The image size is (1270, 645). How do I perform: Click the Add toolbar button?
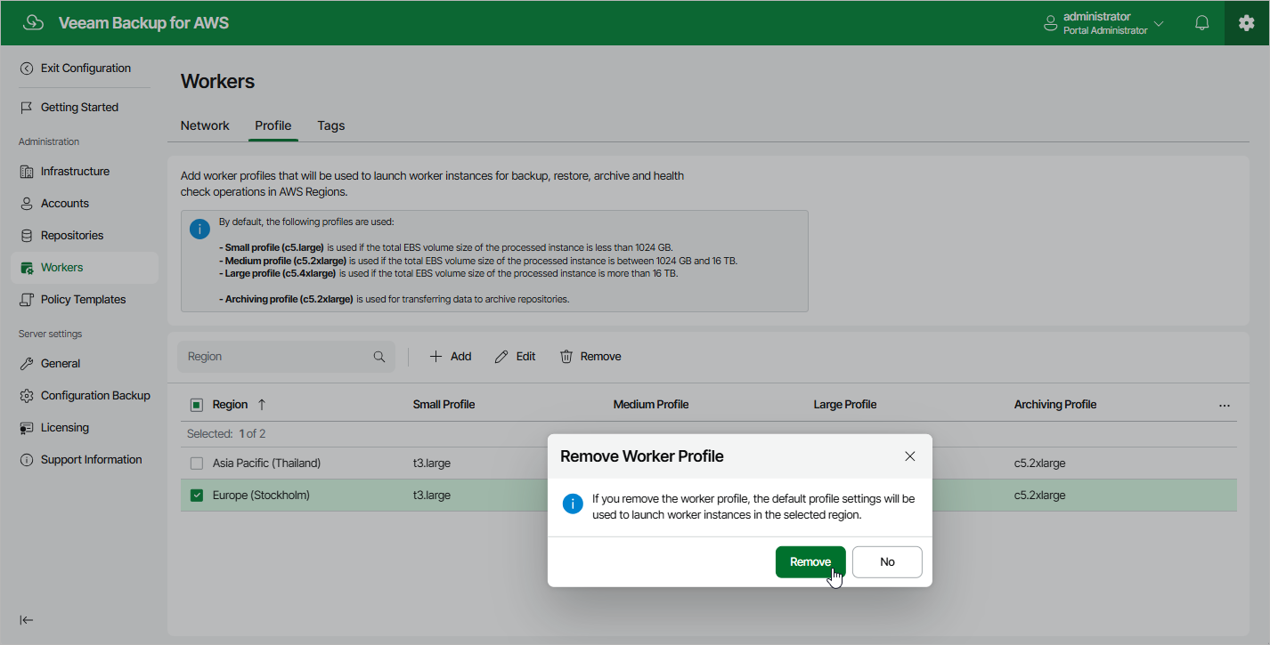click(x=451, y=357)
